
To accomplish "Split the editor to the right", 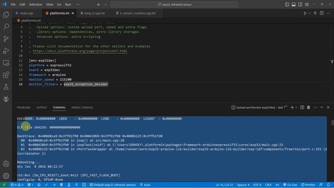I will coord(321,13).
